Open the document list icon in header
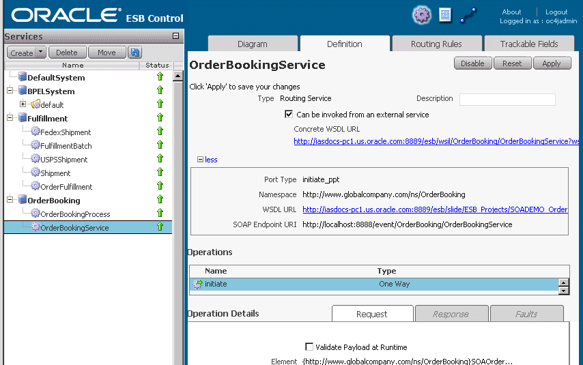583x365 pixels. pos(444,15)
